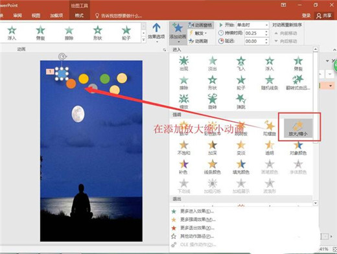Increase 持续时间 duration with up stepper

266,32
